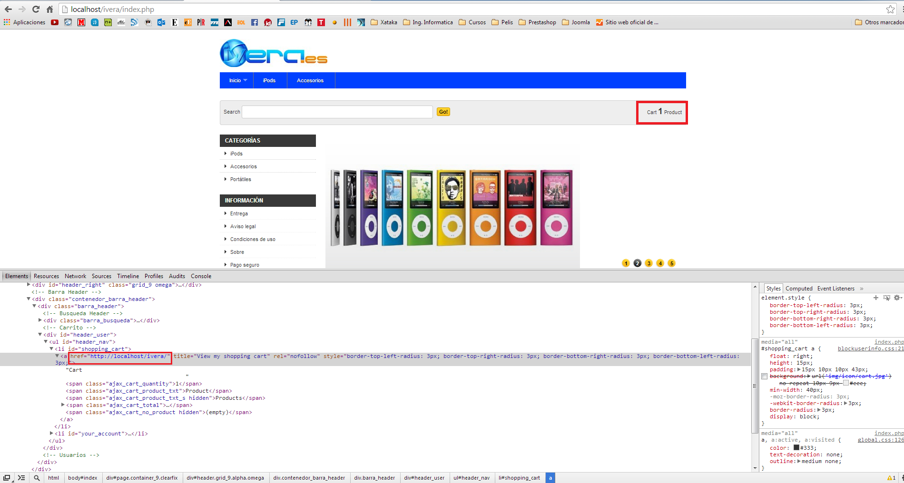
Task: Open the Timeline tab
Action: [128, 276]
